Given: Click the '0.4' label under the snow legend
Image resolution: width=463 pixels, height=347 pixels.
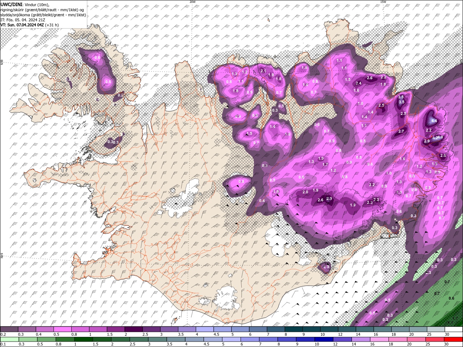Looking at the screenshot, I should (38, 334).
